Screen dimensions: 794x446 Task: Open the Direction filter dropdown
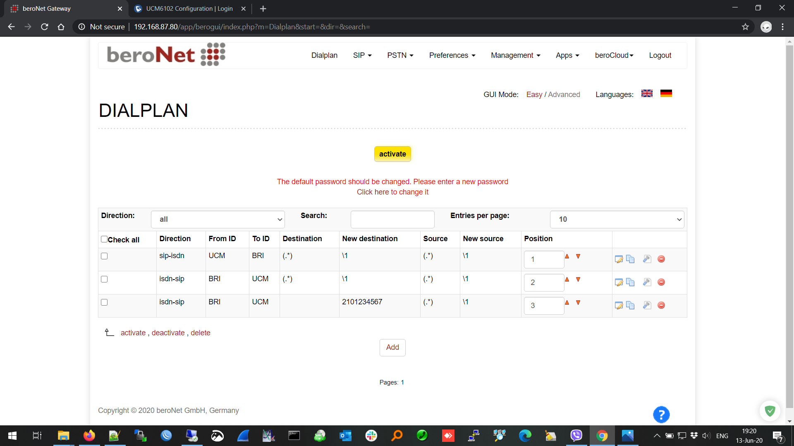click(218, 219)
